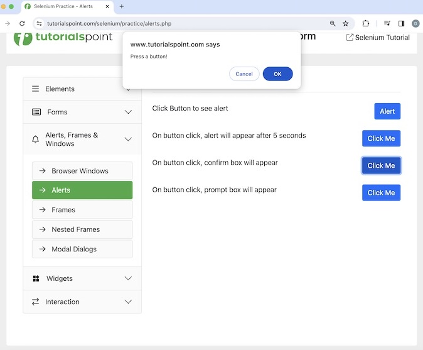Click the 'Click Button to see alert' text
This screenshot has height=350, width=423.
[x=190, y=108]
